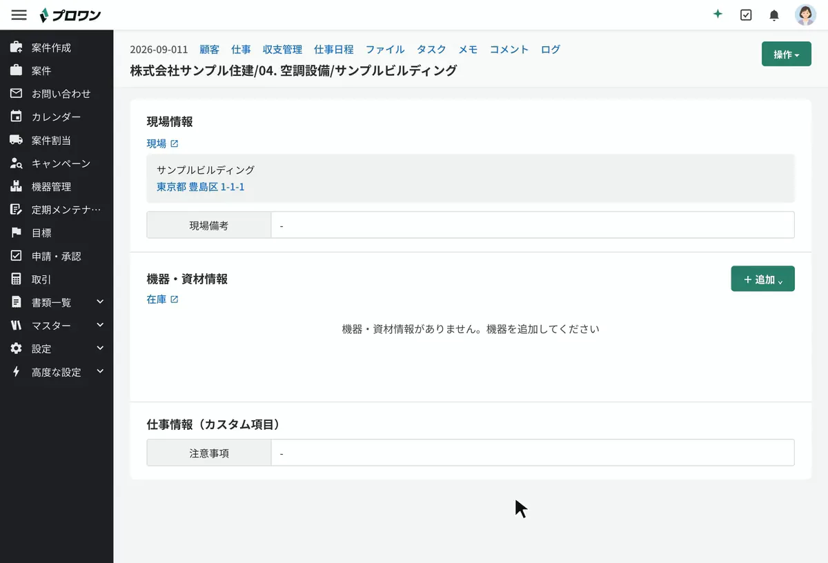Switch to the メモ tab

click(x=468, y=50)
